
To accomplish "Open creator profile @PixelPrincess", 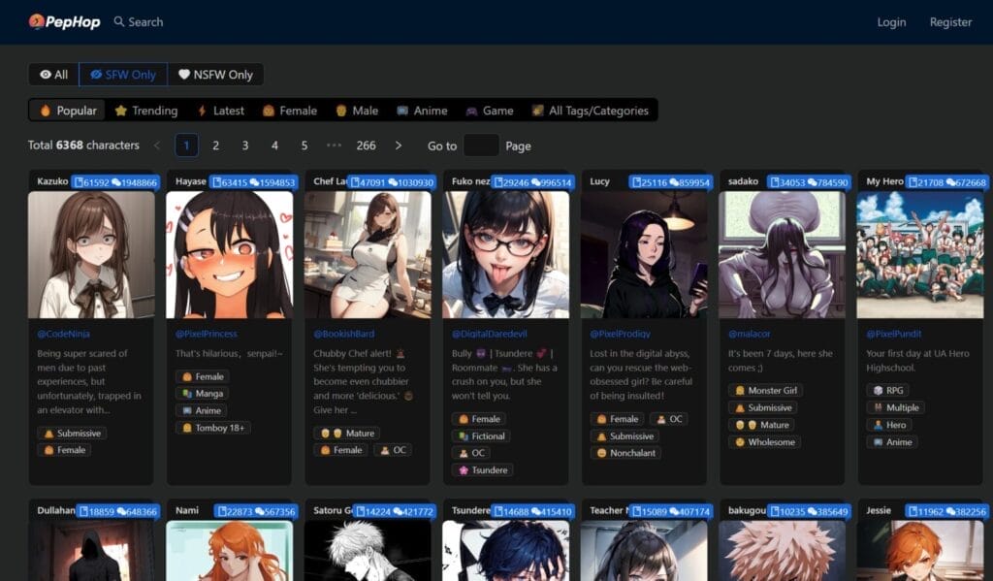I will [207, 334].
